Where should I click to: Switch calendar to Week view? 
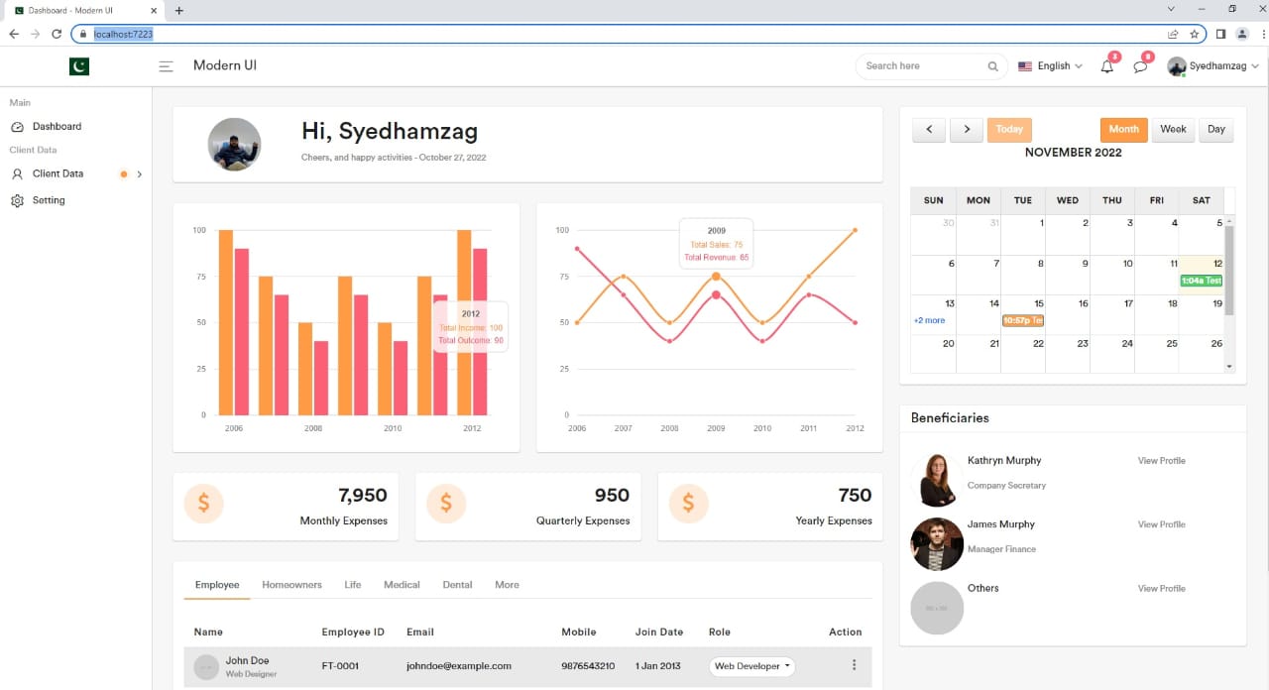pos(1173,129)
